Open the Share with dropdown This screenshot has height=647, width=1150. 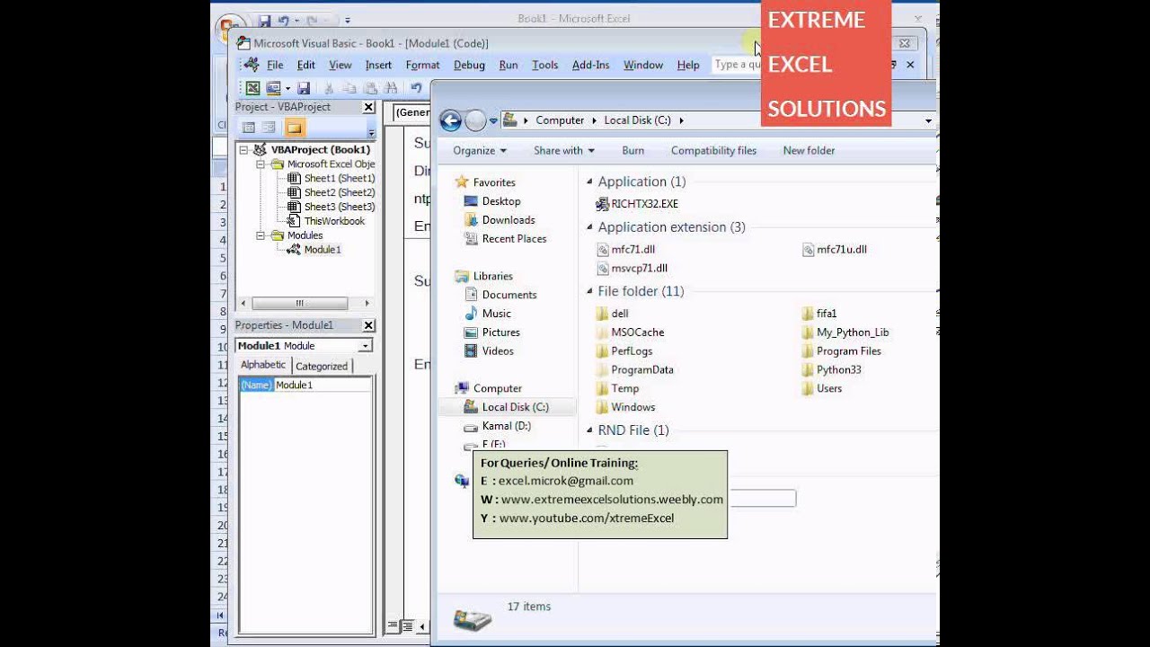click(x=564, y=151)
